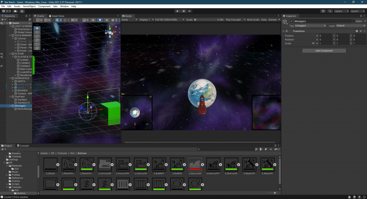Screen dimensions: 367x199
Task: Switch to the Console tab
Action: [23, 146]
